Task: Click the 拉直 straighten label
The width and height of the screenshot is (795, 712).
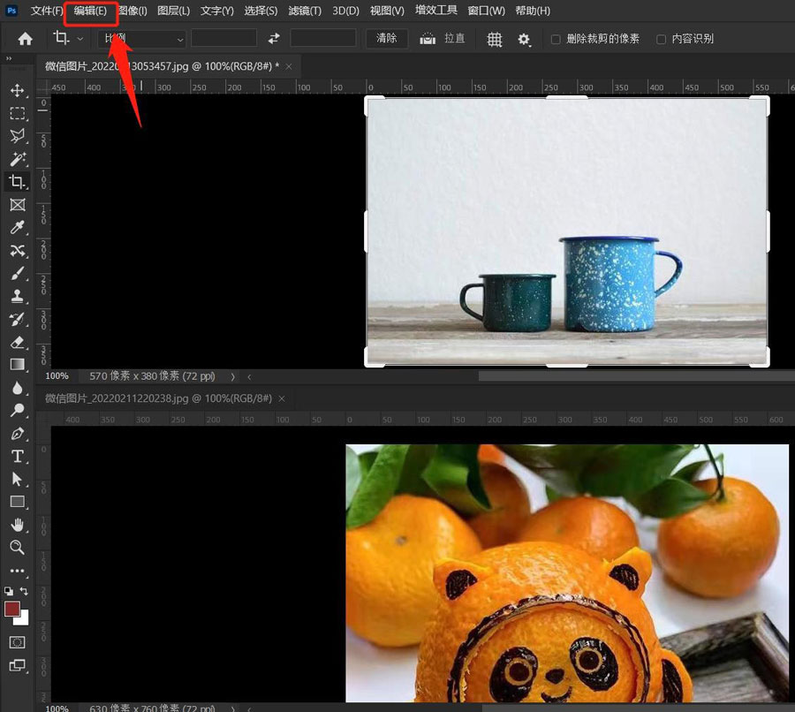Action: pos(455,39)
